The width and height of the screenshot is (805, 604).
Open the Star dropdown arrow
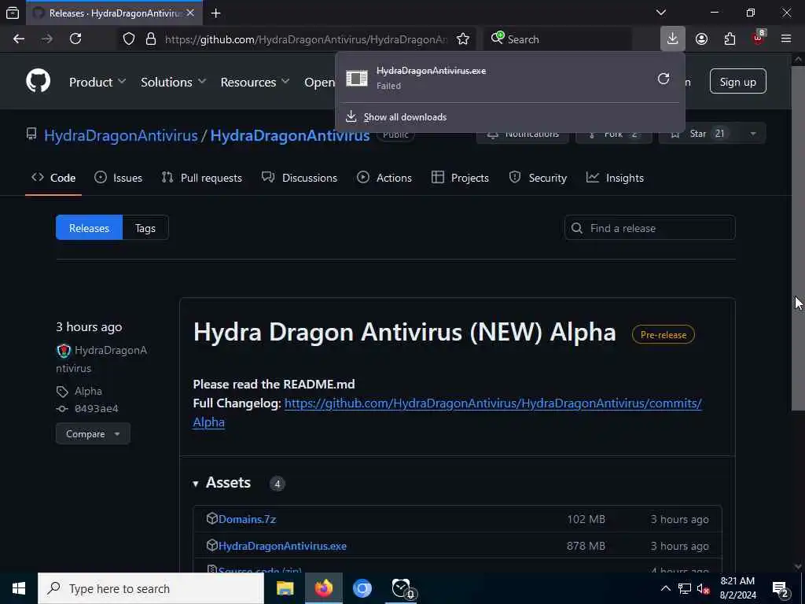[753, 134]
